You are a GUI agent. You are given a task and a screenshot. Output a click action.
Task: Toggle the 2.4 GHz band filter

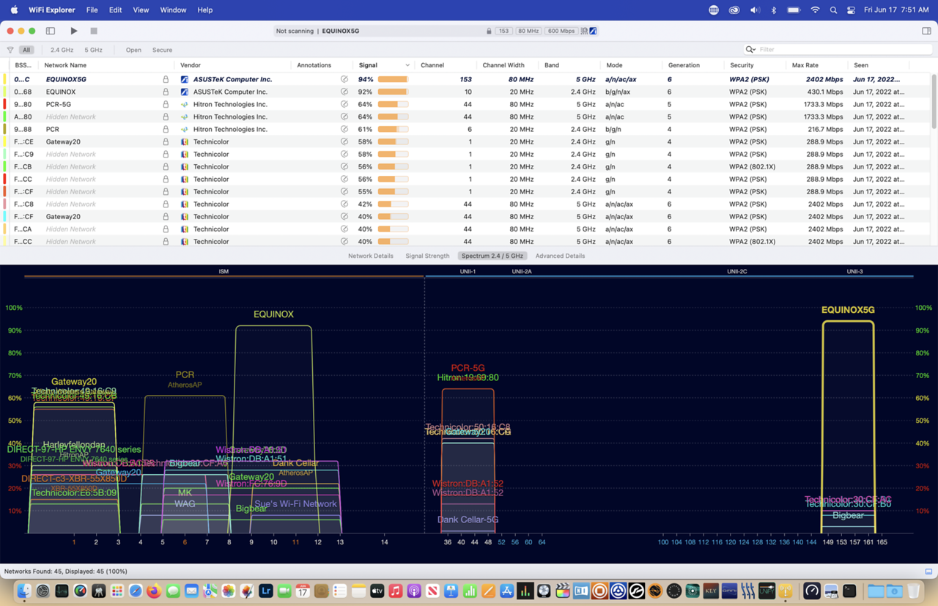coord(62,50)
